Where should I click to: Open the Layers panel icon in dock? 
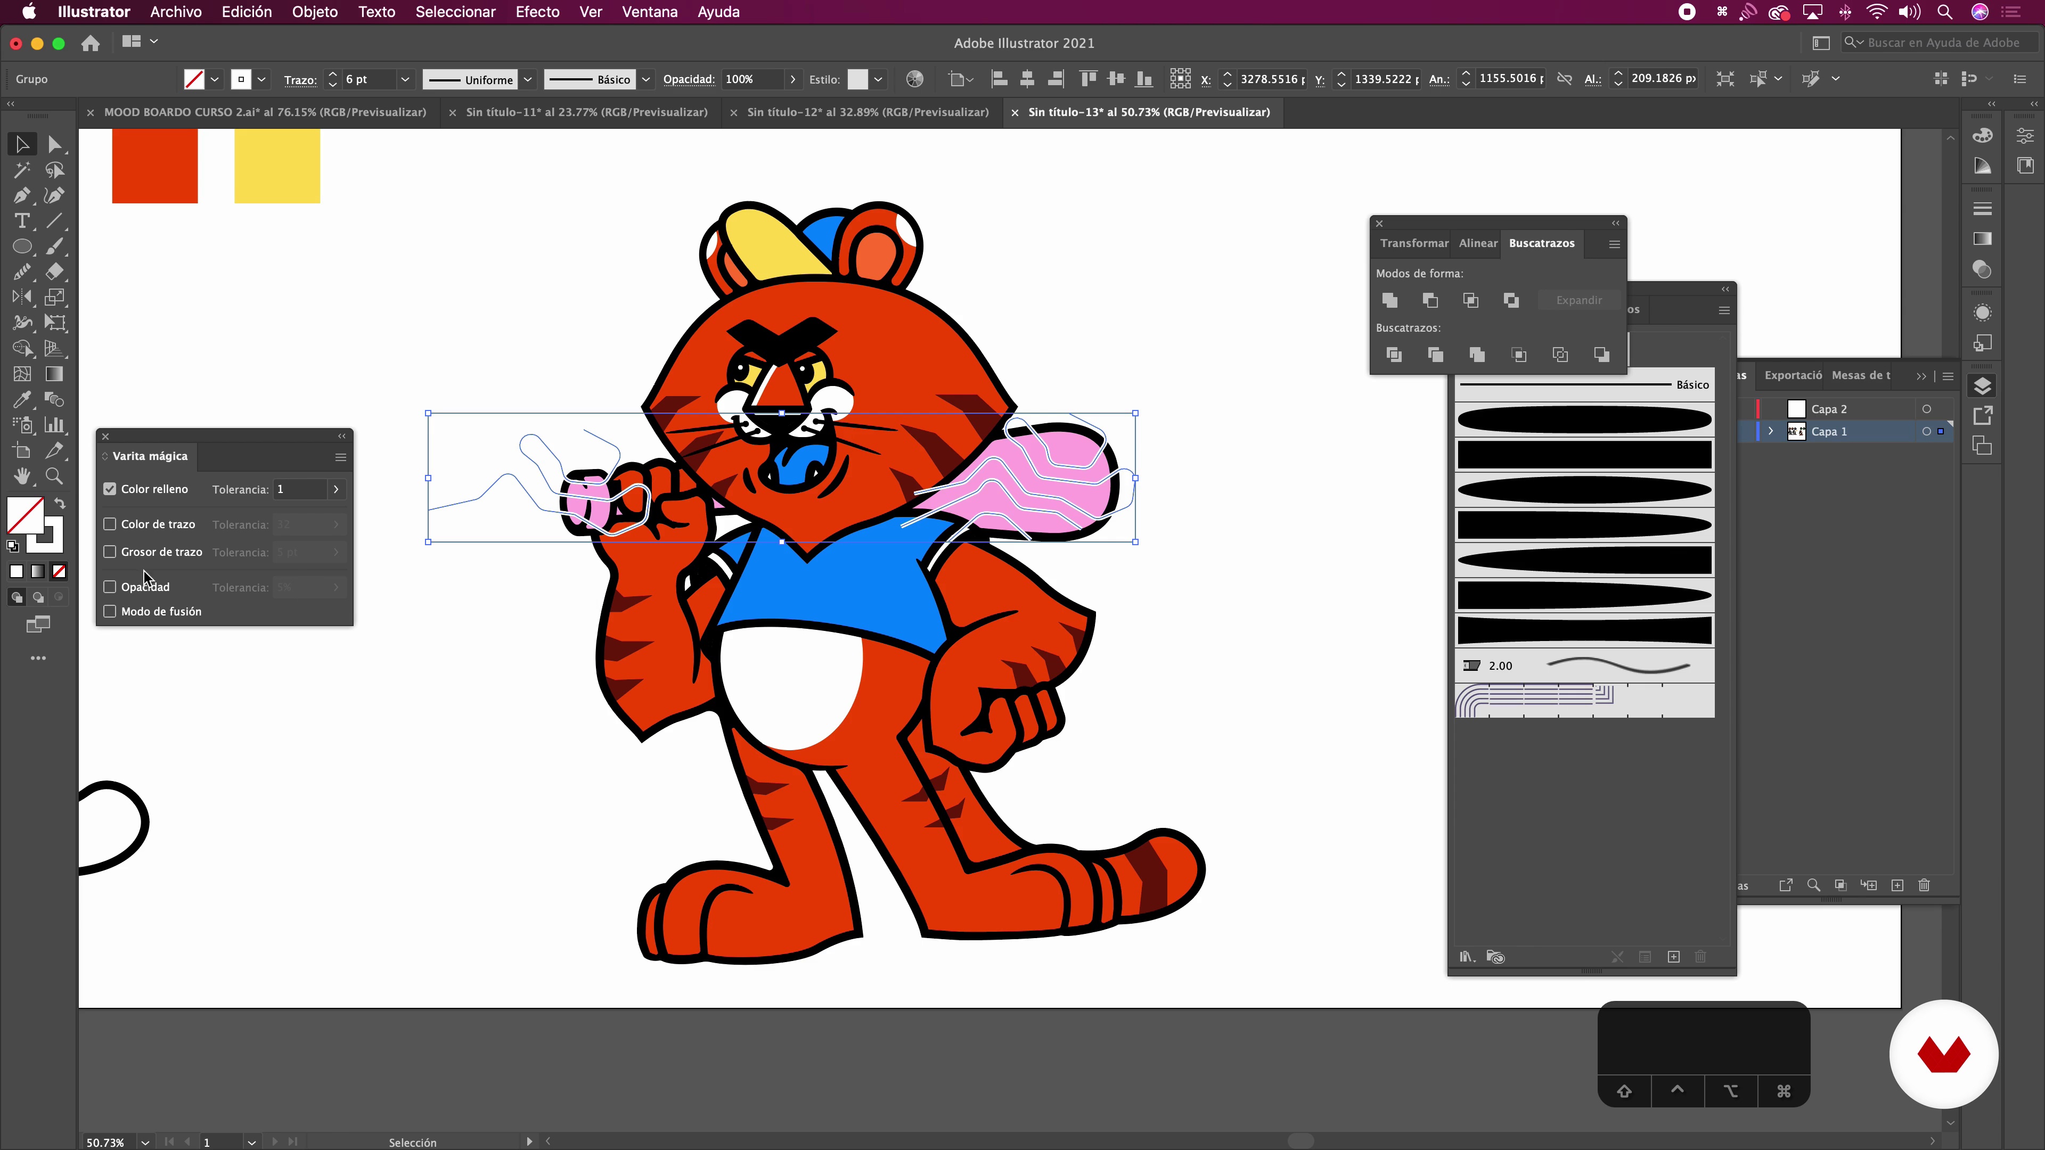tap(1982, 385)
